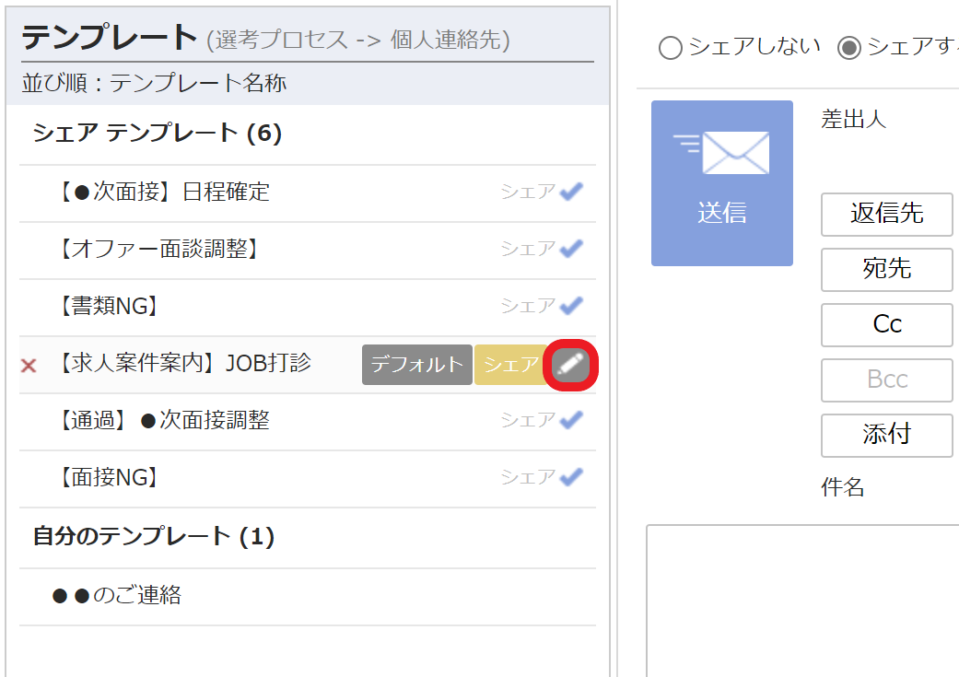Select the シェアしない radio button
This screenshot has width=959, height=677.
tap(671, 49)
